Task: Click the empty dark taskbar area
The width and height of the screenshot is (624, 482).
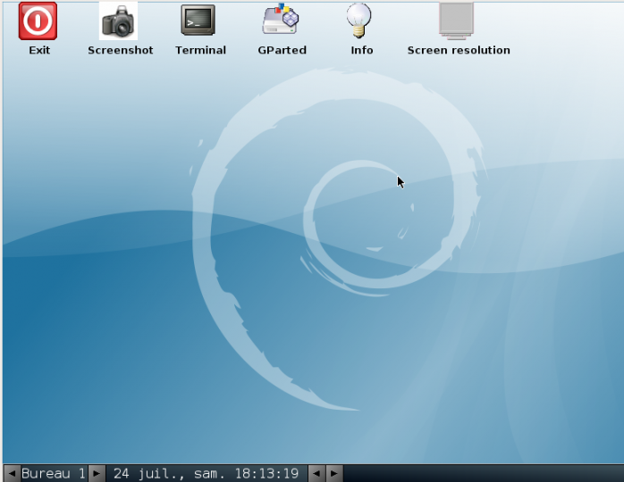Action: pos(483,473)
